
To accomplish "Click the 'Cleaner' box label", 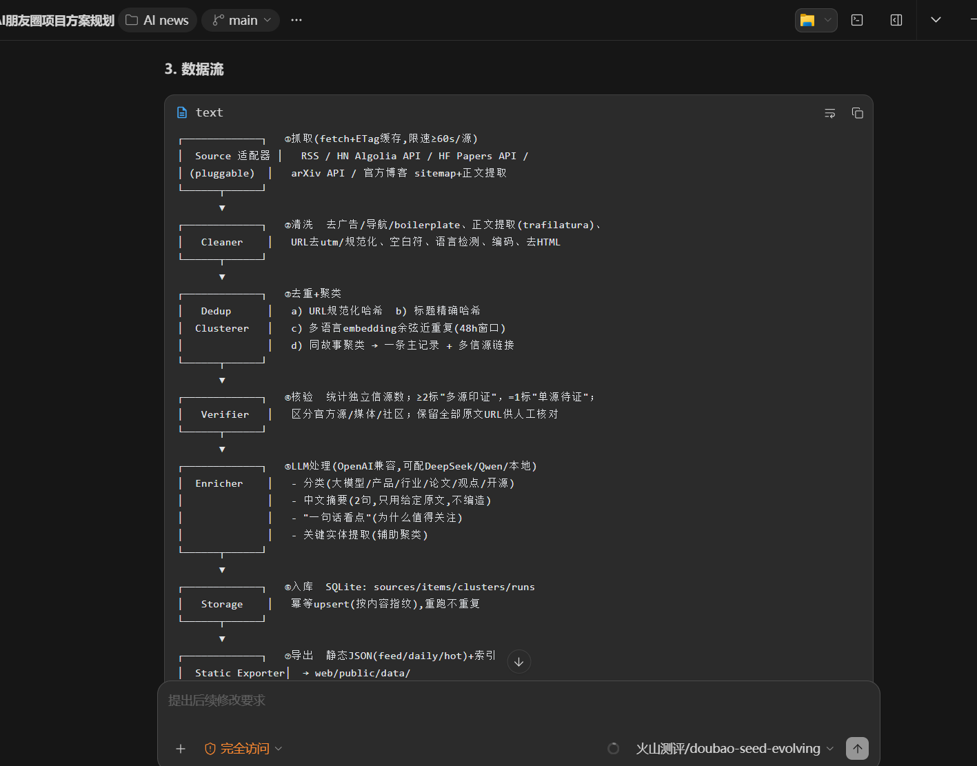I will [x=222, y=242].
